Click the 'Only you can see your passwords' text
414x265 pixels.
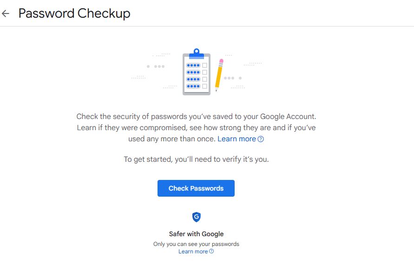[196, 244]
